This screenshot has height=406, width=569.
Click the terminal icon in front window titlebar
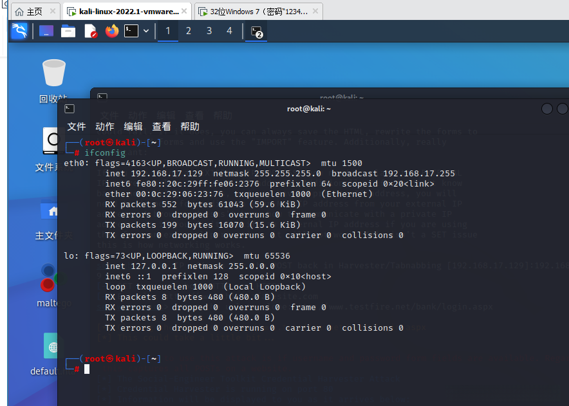pos(70,109)
